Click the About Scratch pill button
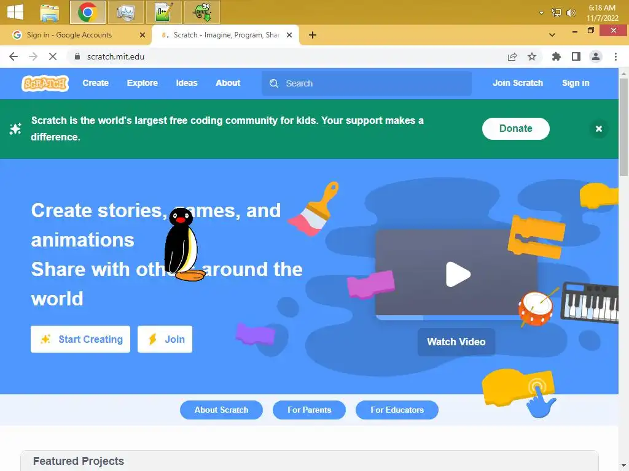This screenshot has height=471, width=629. tap(221, 410)
